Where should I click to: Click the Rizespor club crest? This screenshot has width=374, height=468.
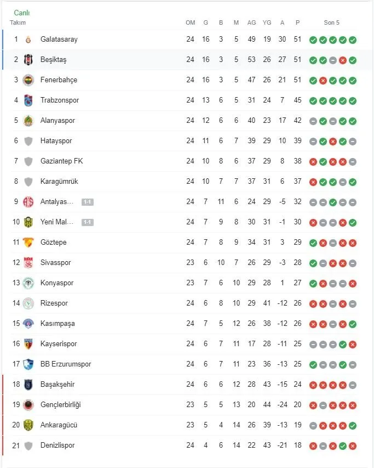[x=28, y=303]
